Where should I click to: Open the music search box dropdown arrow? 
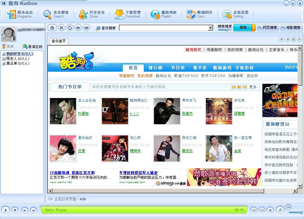point(211,28)
